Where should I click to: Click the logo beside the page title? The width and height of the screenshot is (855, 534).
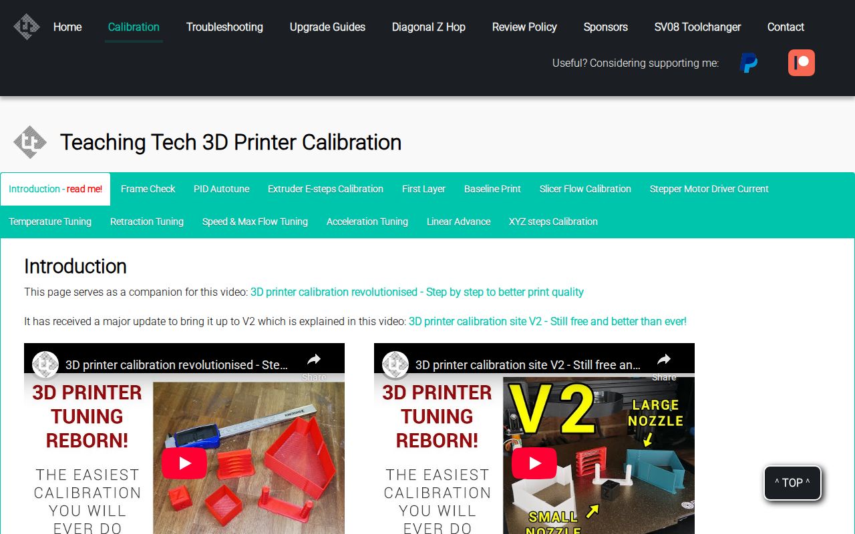[29, 142]
